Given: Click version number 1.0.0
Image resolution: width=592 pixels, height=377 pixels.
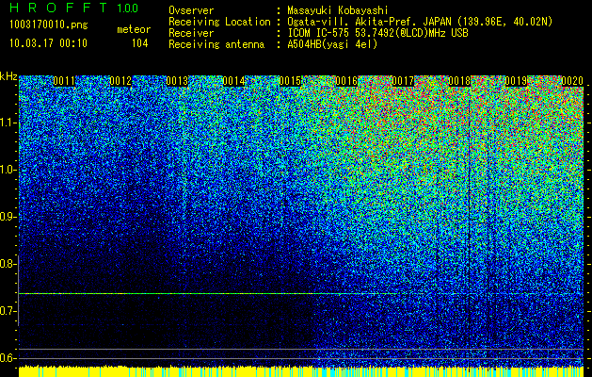Looking at the screenshot, I should pyautogui.click(x=128, y=8).
